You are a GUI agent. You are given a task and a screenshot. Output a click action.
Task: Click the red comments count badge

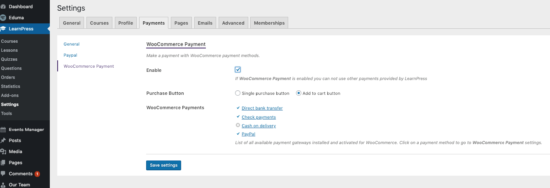tap(37, 174)
